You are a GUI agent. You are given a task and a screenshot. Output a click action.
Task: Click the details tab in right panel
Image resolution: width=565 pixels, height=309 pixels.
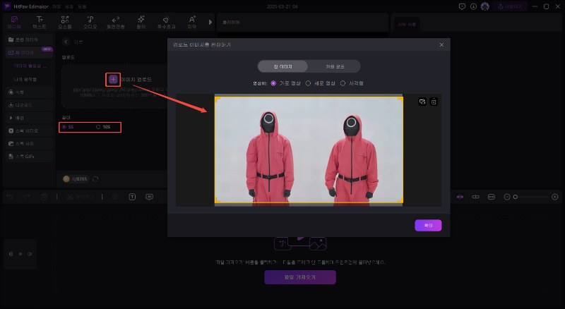407,25
